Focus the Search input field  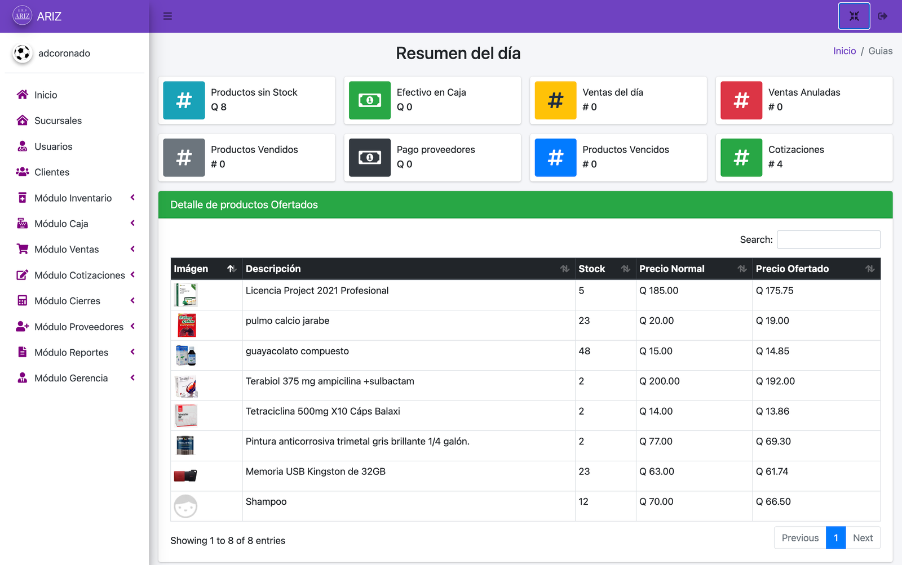(829, 239)
